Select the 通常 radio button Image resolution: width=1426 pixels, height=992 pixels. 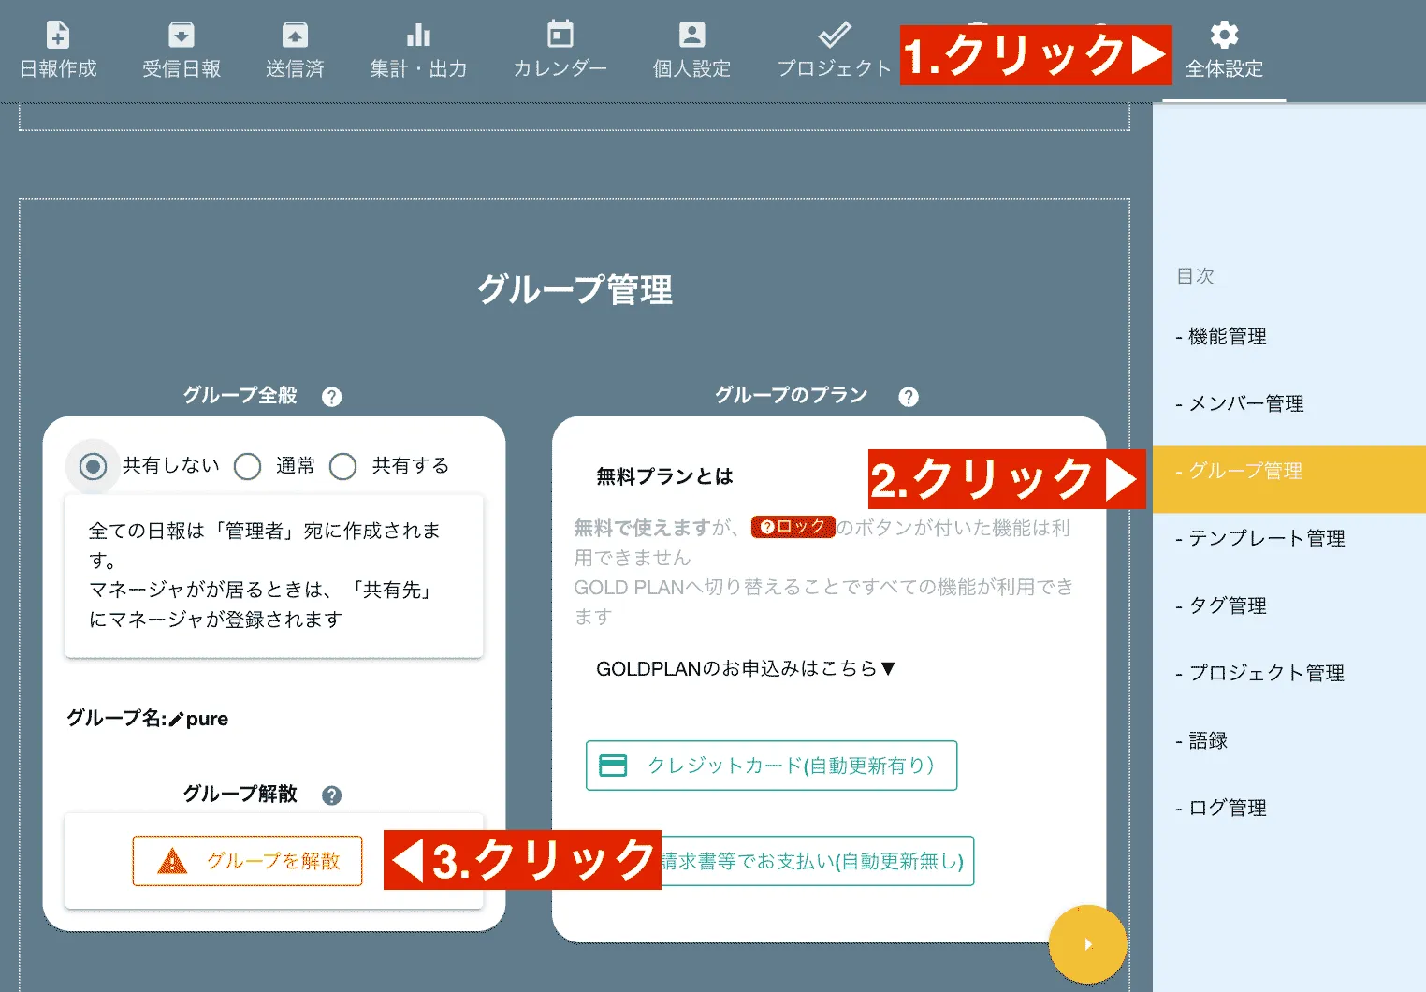point(247,465)
